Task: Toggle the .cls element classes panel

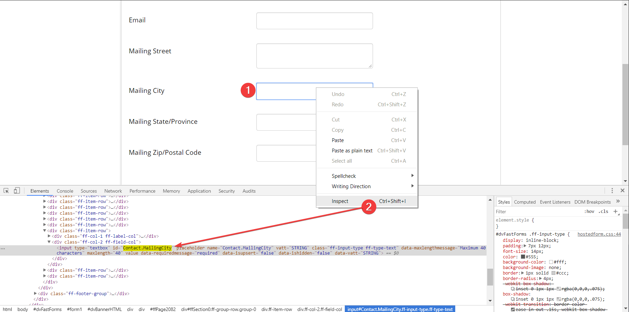Action: [x=603, y=212]
